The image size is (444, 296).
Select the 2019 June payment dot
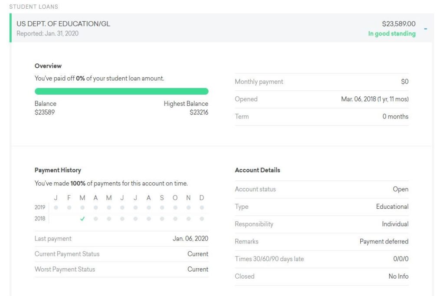pyautogui.click(x=122, y=207)
